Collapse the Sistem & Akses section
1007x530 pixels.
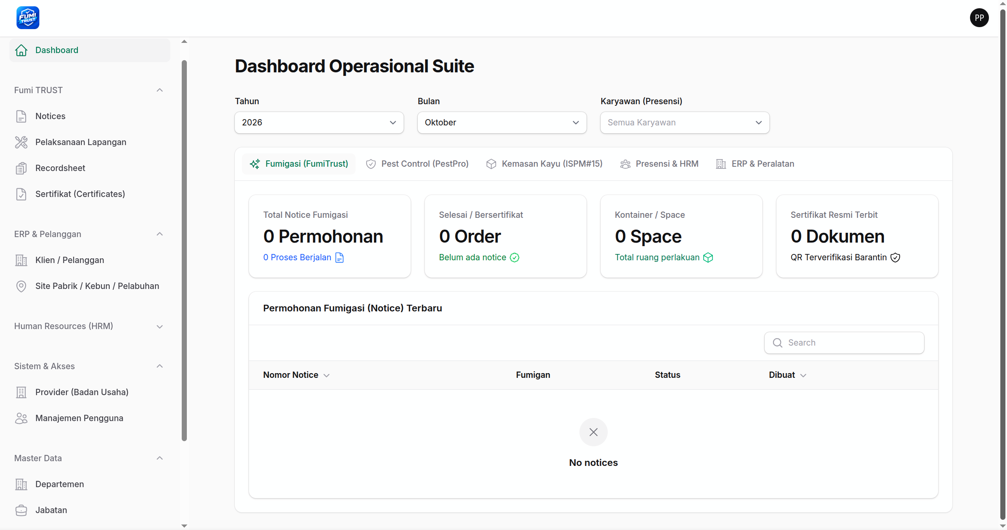[x=160, y=366]
